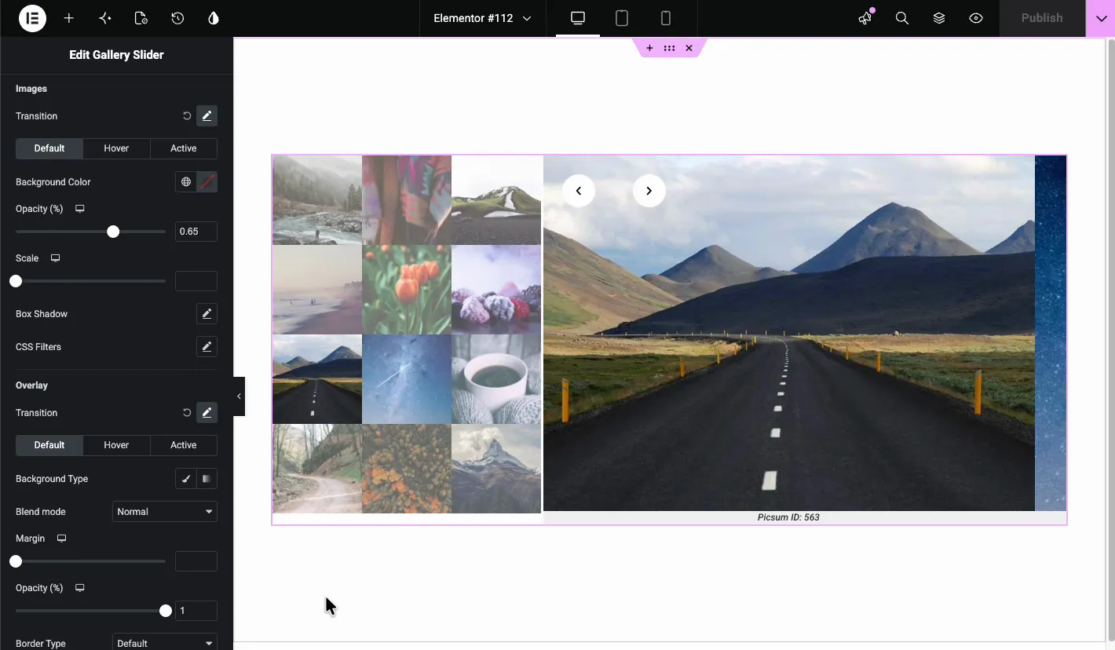Select the Images Default state tab
This screenshot has height=650, width=1115.
(x=49, y=148)
